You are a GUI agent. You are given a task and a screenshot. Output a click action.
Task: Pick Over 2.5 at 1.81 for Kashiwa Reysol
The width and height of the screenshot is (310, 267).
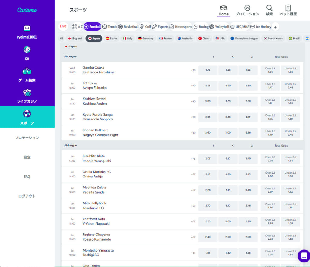270,101
